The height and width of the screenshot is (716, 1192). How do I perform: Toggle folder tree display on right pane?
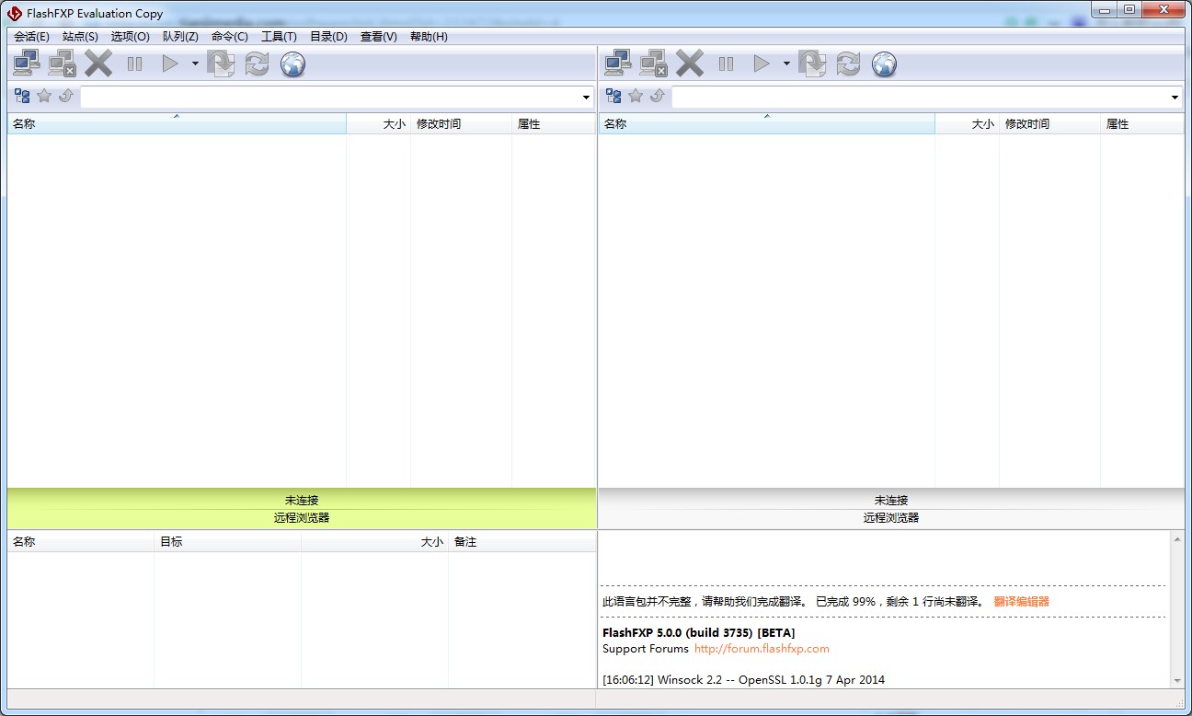(613, 95)
